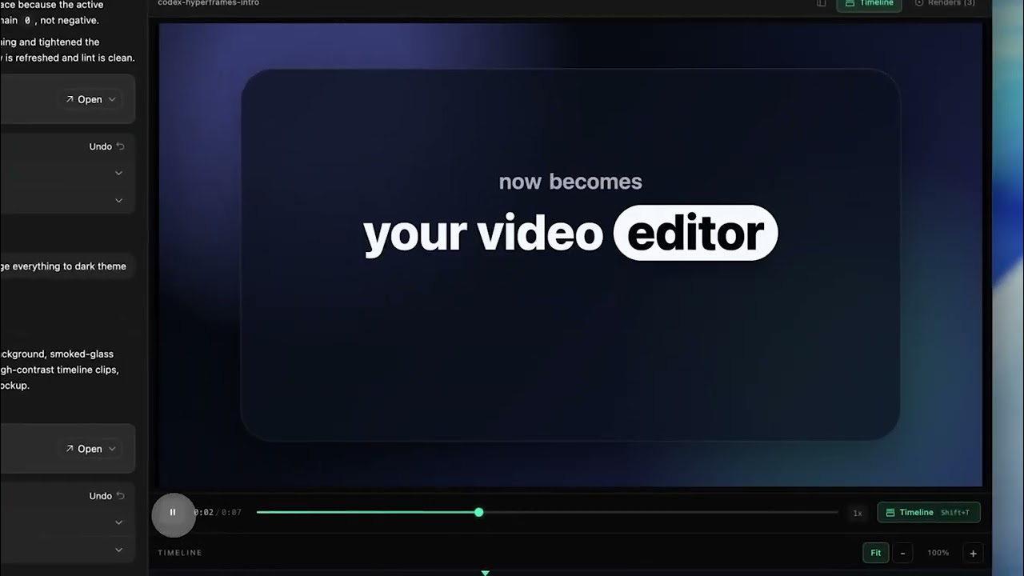Click the Fit zoom button
The height and width of the screenshot is (576, 1024).
coord(875,553)
